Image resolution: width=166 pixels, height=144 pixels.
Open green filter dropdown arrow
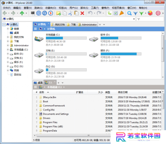pyautogui.click(x=146, y=13)
